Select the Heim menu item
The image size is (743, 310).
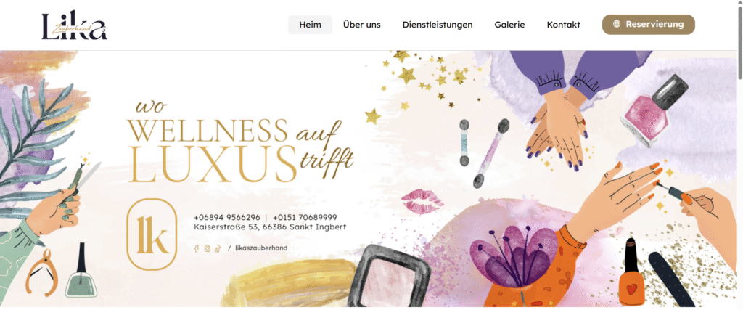311,25
